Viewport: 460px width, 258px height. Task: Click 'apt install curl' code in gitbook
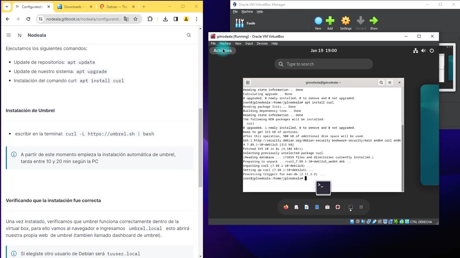[x=102, y=81]
